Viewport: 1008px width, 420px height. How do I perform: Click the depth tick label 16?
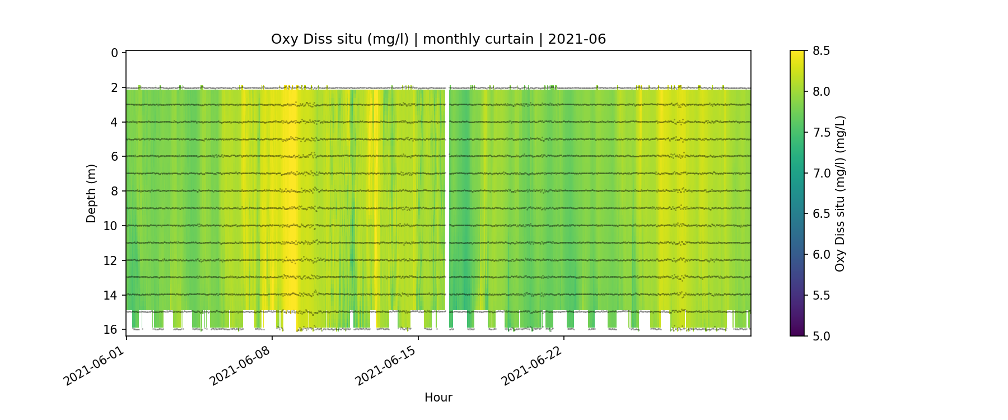[x=111, y=329]
